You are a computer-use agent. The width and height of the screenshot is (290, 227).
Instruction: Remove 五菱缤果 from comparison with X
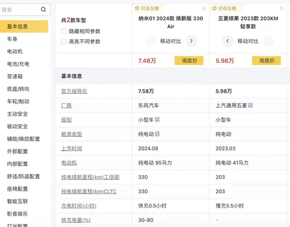tap(282, 8)
